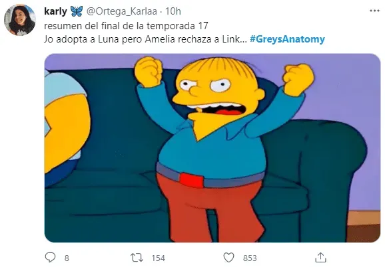
Task: Like the tweet with the heart icon
Action: (x=228, y=258)
